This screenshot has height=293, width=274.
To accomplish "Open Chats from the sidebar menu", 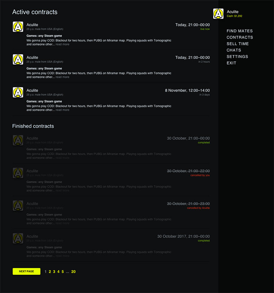I will pos(234,50).
